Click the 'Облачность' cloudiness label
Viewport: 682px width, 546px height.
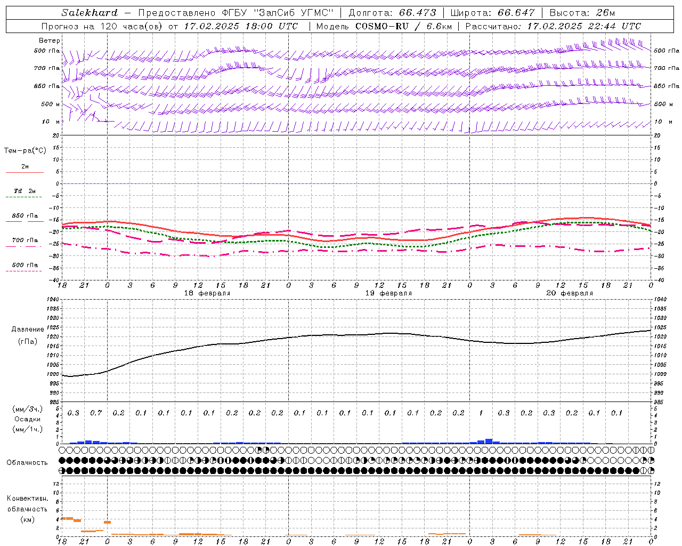point(27,463)
